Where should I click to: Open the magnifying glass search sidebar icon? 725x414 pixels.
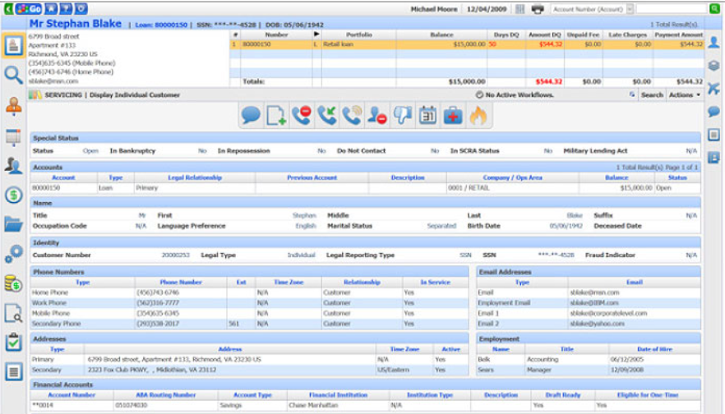(x=13, y=75)
